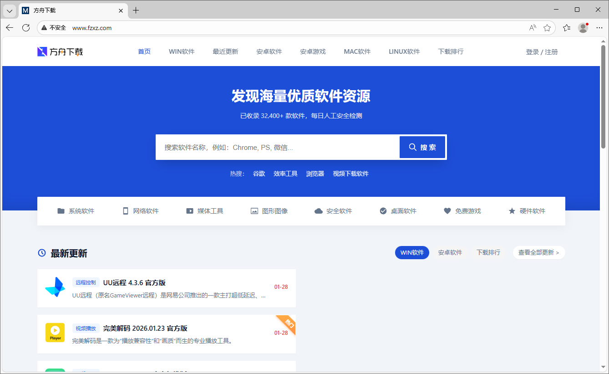This screenshot has height=374, width=609.
Task: Click inside the software search input box
Action: (x=278, y=147)
